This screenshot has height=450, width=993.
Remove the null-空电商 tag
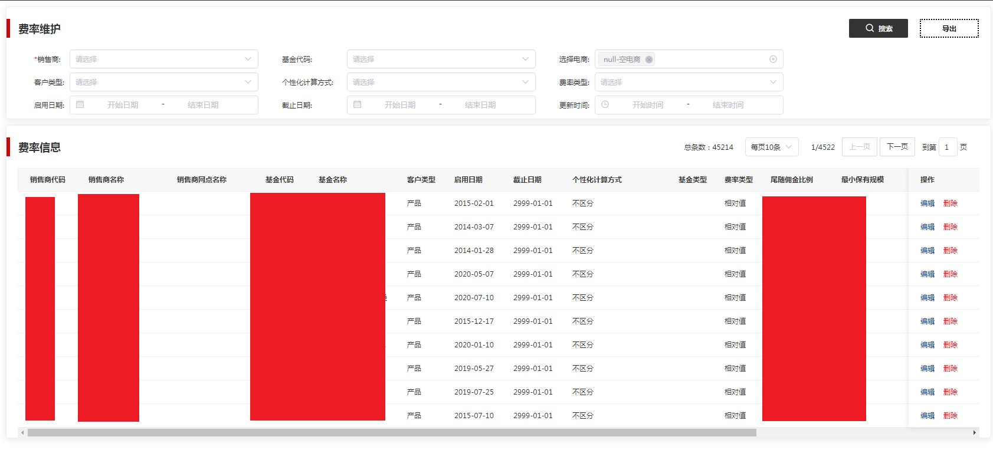coord(649,60)
